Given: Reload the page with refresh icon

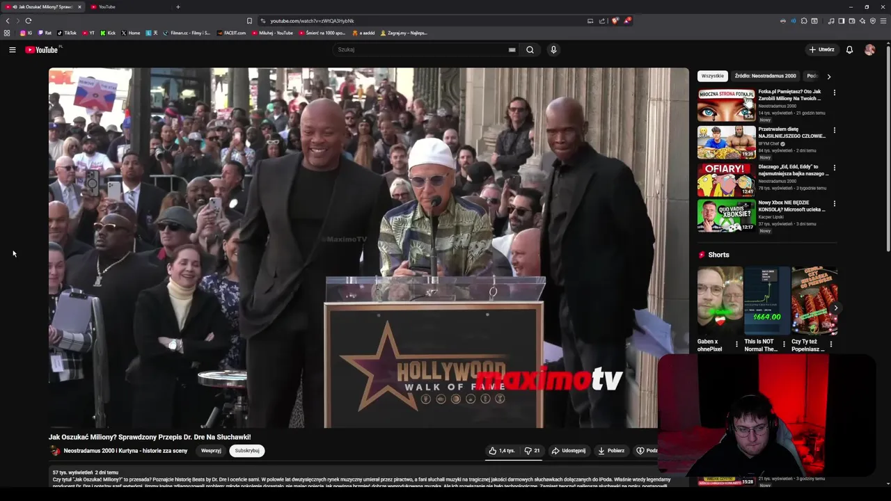Looking at the screenshot, I should 29,21.
